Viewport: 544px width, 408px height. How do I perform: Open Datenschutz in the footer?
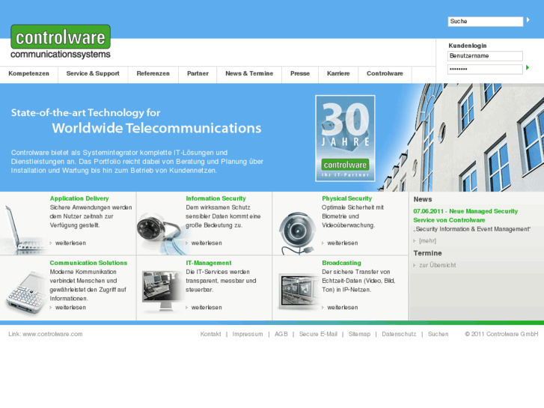point(399,334)
